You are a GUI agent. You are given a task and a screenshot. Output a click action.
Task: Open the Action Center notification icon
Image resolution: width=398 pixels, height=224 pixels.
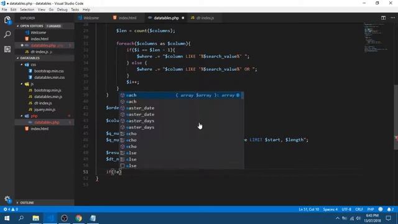[x=388, y=218]
